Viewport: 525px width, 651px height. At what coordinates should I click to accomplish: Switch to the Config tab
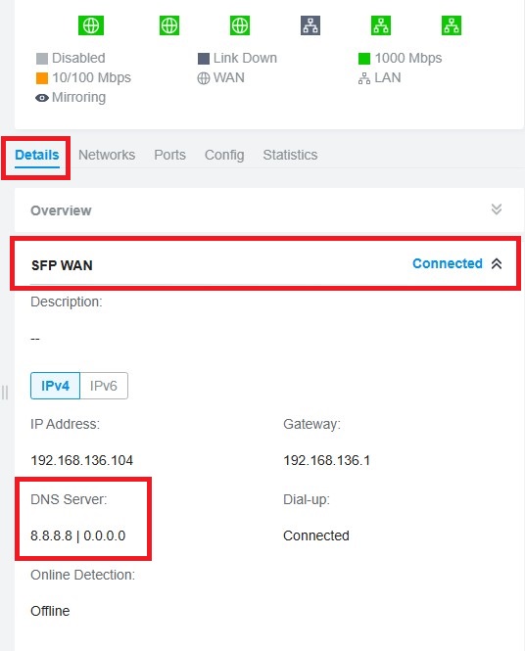[224, 155]
